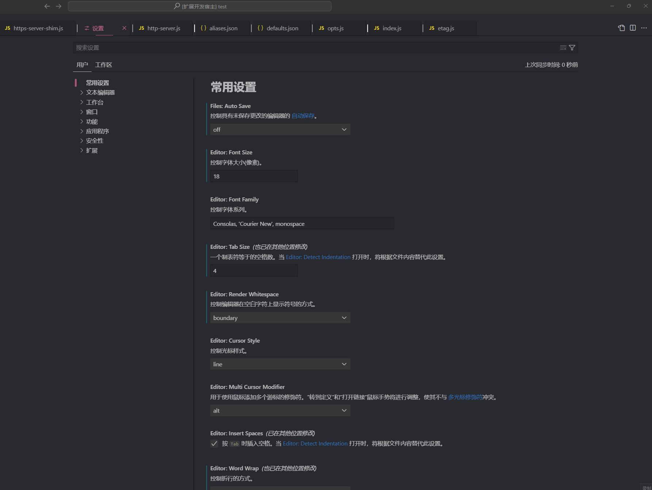Screen dimensions: 652x490
Task: Click the Editor: Font Family setting title
Action: (x=234, y=200)
